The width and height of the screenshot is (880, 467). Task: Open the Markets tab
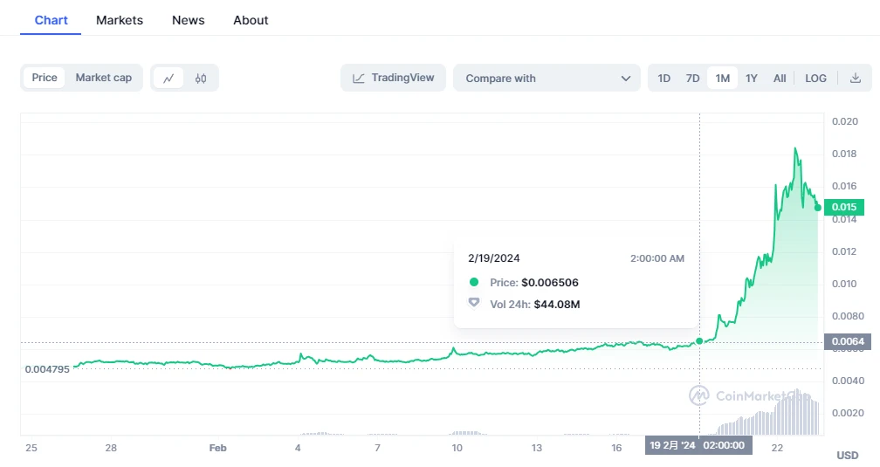pos(120,20)
